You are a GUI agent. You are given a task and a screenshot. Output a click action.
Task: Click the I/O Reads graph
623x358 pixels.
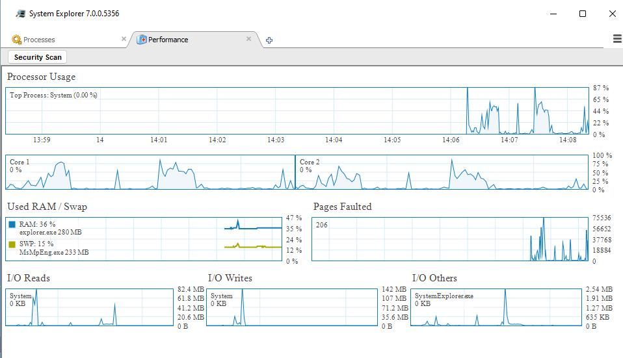point(89,307)
